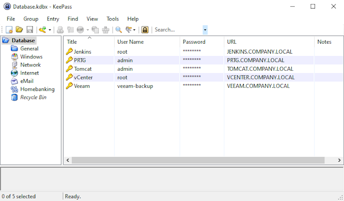Click the masked password of the Jenkins entry
Viewport: 344px width, 201px height.
[192, 51]
